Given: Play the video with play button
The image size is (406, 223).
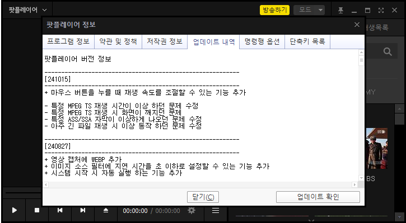Looking at the screenshot, I should pyautogui.click(x=14, y=210).
